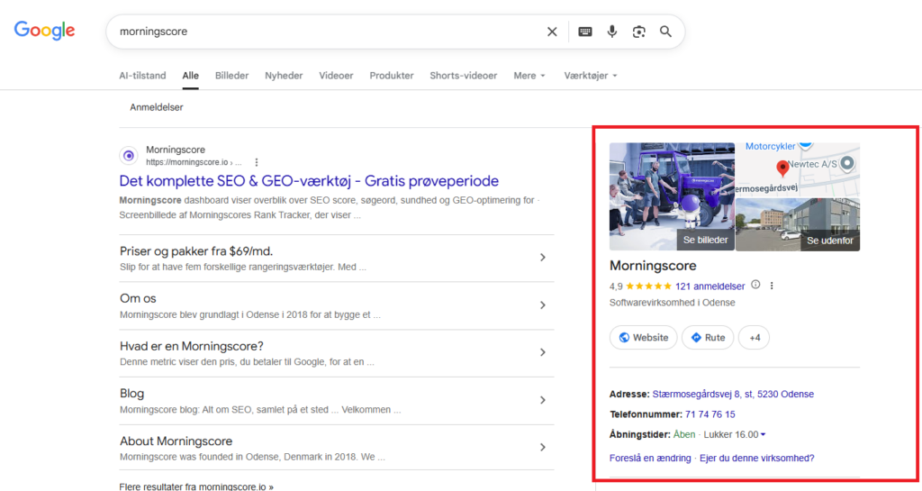922x491 pixels.
Task: Open the on-screen keyboard icon
Action: click(584, 32)
